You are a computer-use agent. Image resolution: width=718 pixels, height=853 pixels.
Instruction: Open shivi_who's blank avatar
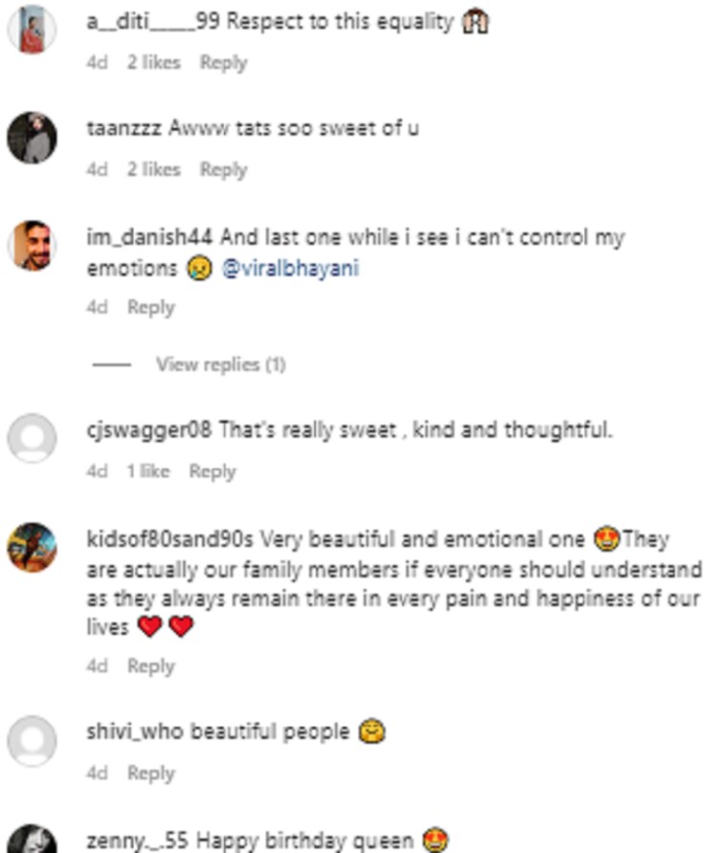(33, 741)
